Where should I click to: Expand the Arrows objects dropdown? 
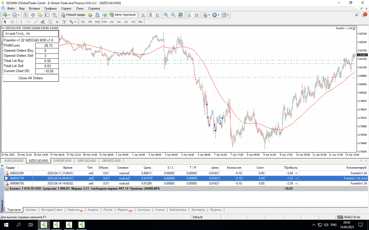[75, 22]
